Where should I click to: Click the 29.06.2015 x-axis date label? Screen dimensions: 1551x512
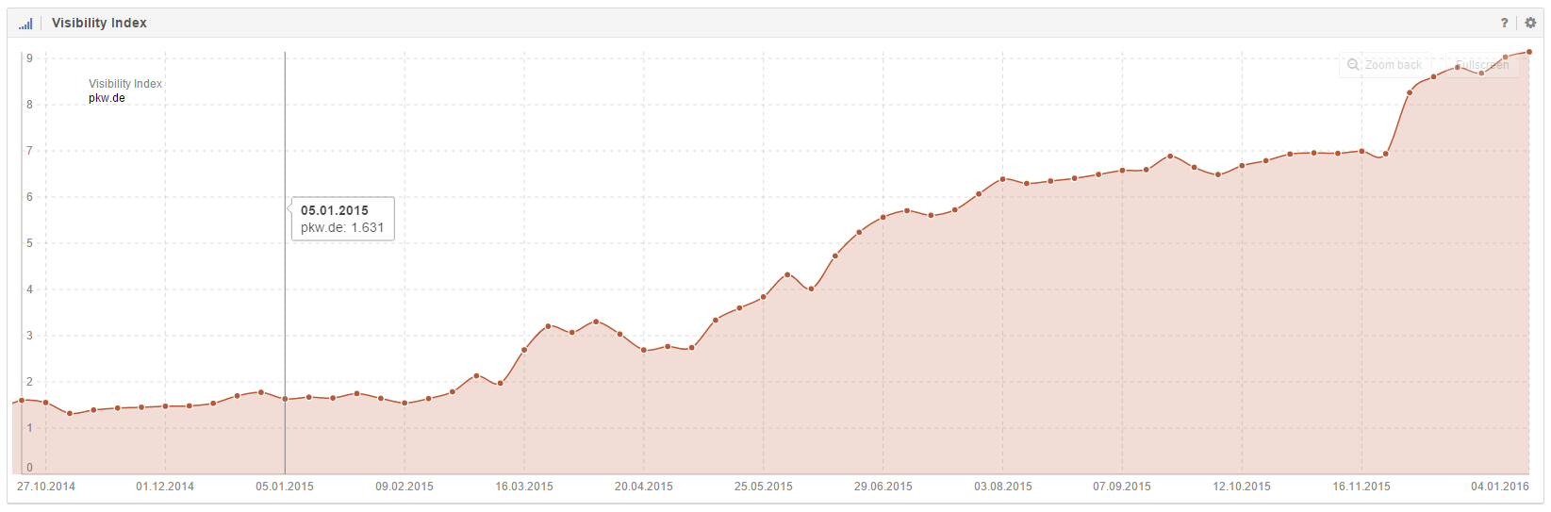click(x=883, y=487)
